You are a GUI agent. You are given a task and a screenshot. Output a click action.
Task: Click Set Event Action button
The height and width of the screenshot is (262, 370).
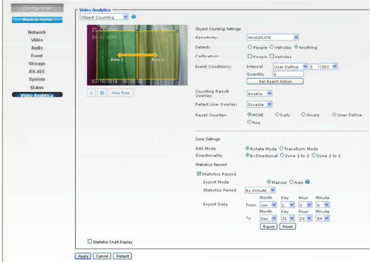click(275, 81)
